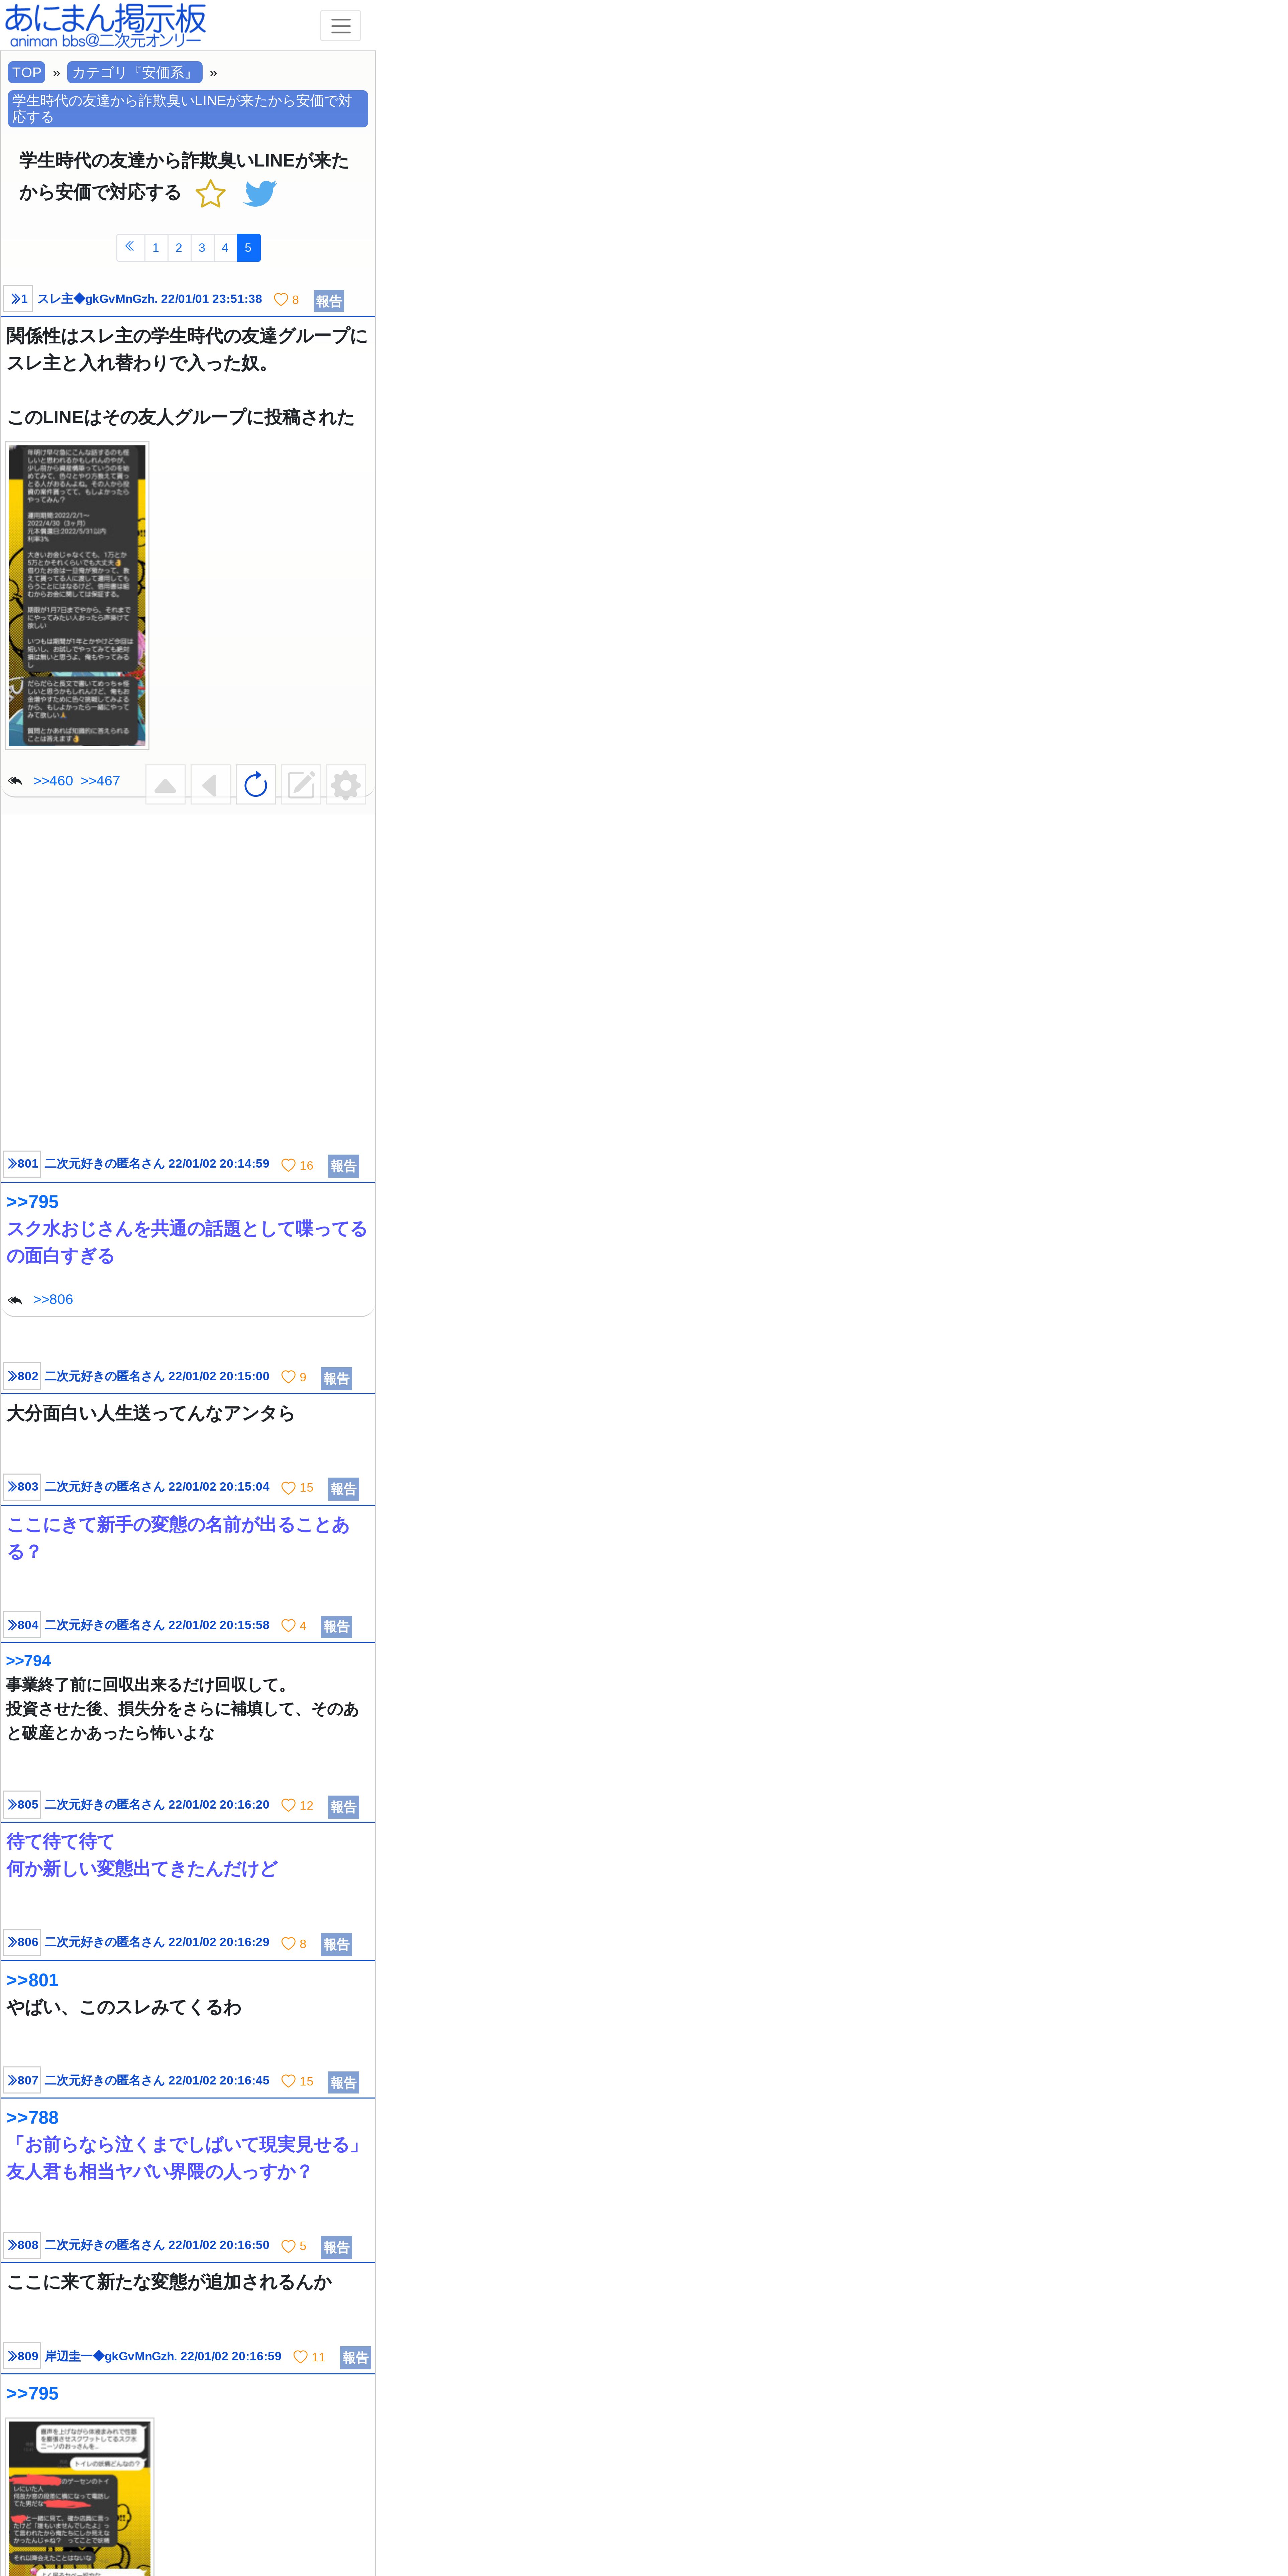
Task: Click post number 804 anchor
Action: pyautogui.click(x=22, y=1625)
